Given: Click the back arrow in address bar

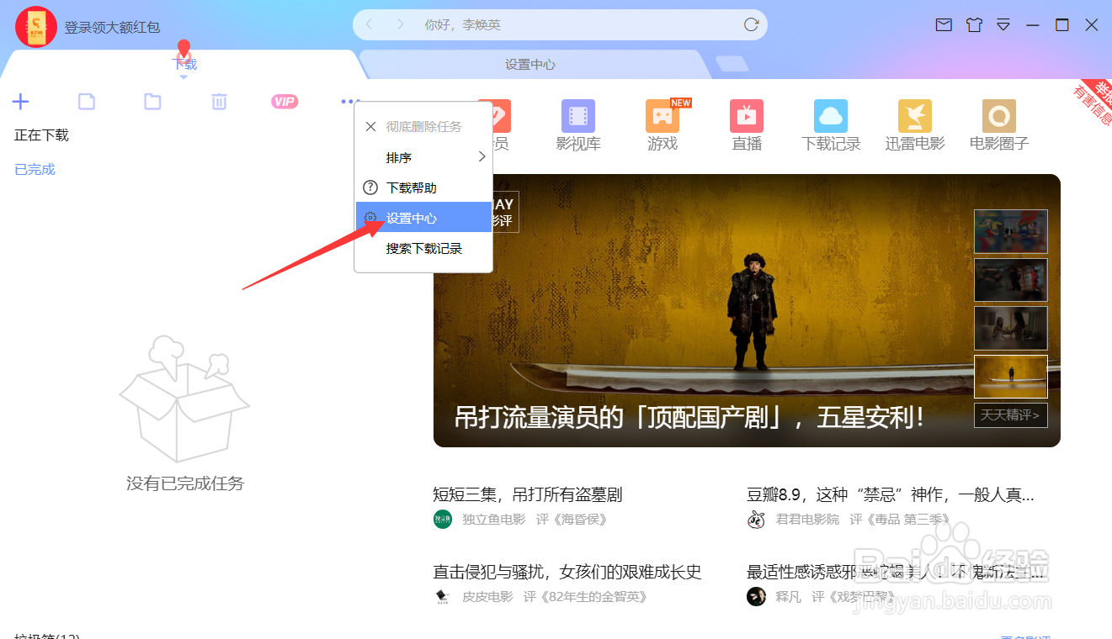Looking at the screenshot, I should click(369, 24).
